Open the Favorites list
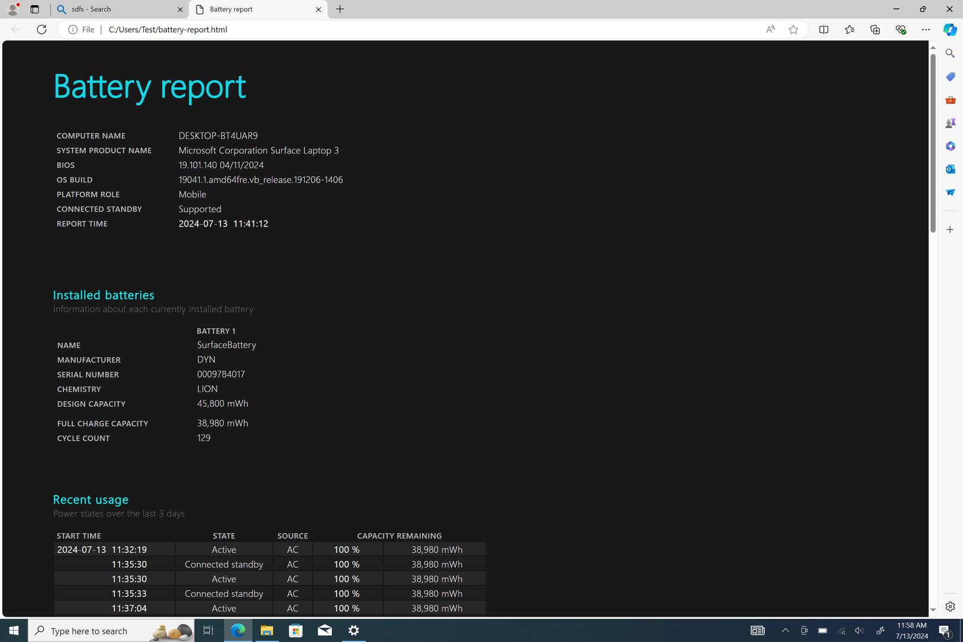The height and width of the screenshot is (642, 963). (849, 30)
